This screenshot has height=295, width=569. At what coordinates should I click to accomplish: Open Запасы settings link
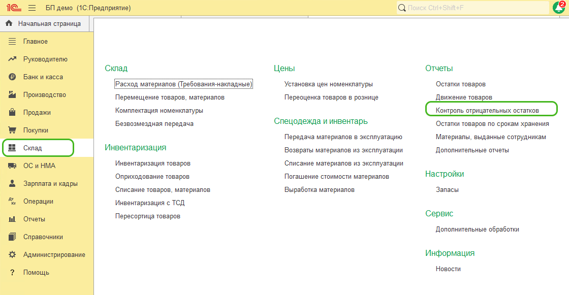[x=447, y=190]
